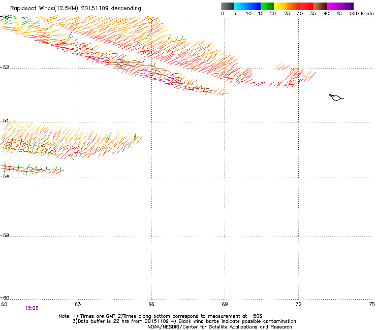Click the blue 10-15 knots legend segment
The width and height of the screenshot is (376, 330).
(254, 6)
